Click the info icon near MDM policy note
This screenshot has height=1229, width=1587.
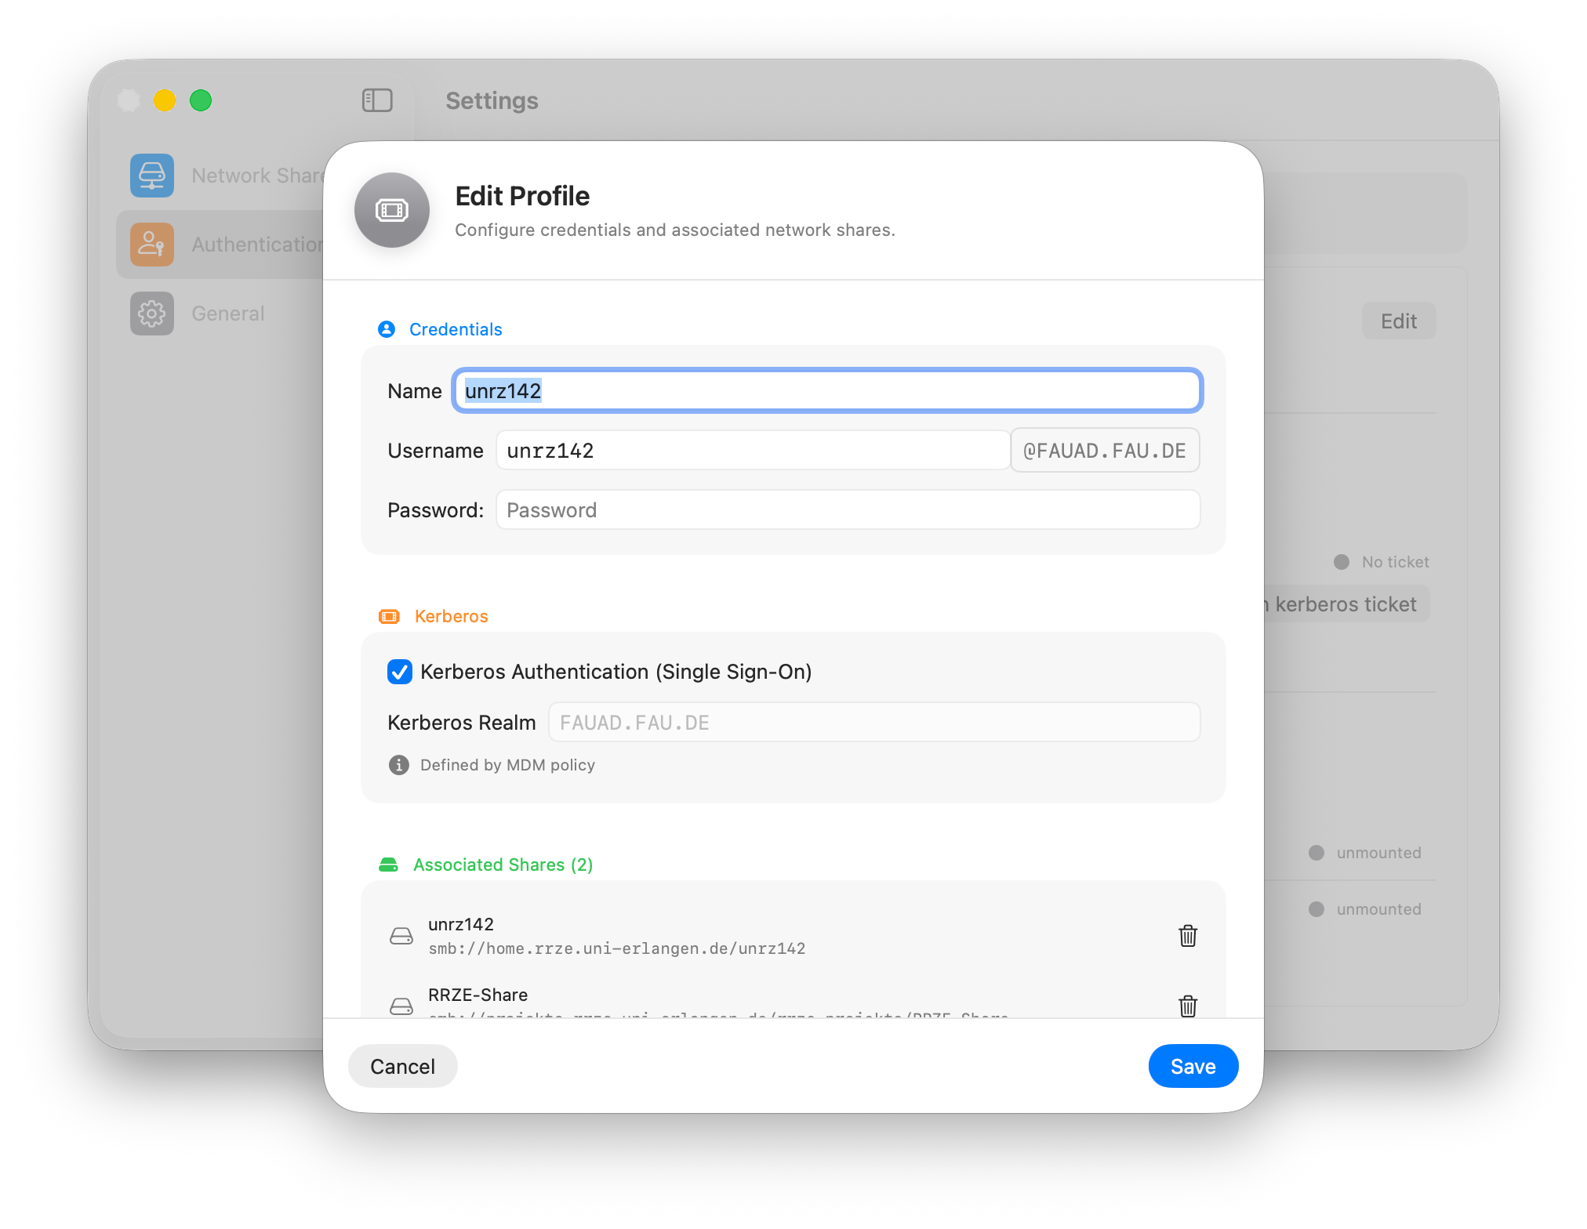tap(398, 764)
